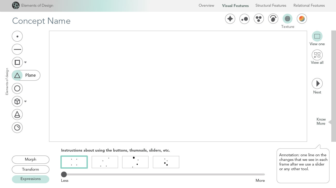Click the Morph button
This screenshot has width=336, height=188.
pyautogui.click(x=30, y=160)
